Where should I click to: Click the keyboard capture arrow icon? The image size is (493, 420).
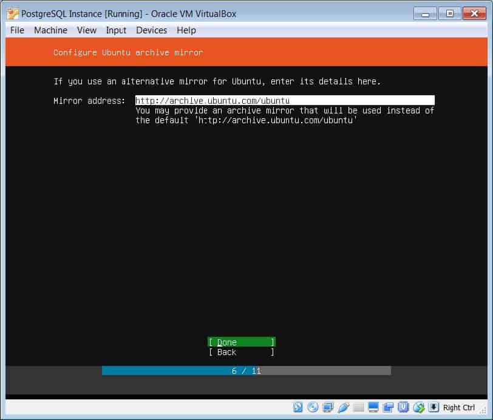(x=433, y=407)
